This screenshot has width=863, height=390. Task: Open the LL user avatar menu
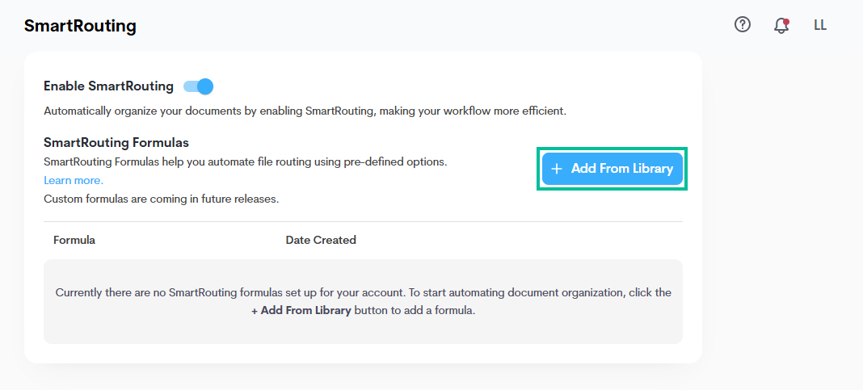coord(820,25)
